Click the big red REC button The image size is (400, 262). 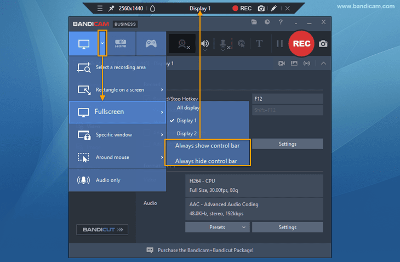(x=301, y=44)
